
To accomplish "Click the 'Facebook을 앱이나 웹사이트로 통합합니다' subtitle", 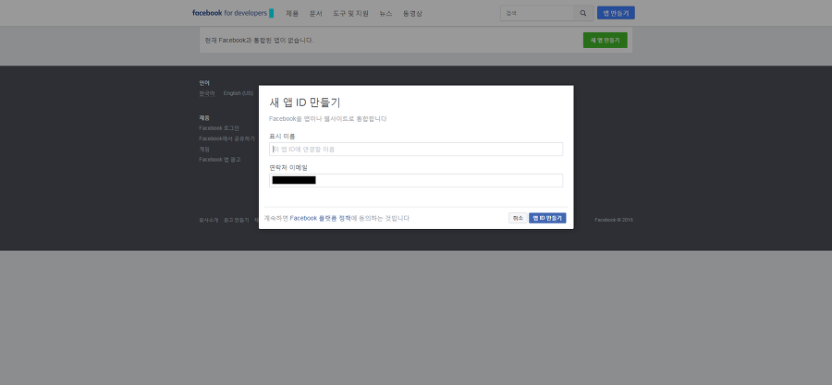I will [328, 119].
